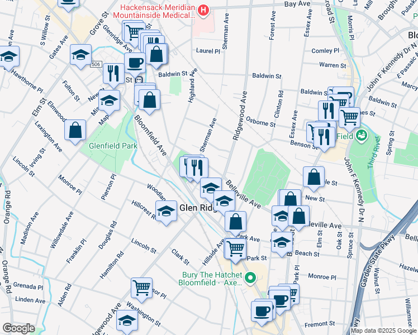
Task: Click the coffee cup marker near Fremont St
Action: point(262,311)
